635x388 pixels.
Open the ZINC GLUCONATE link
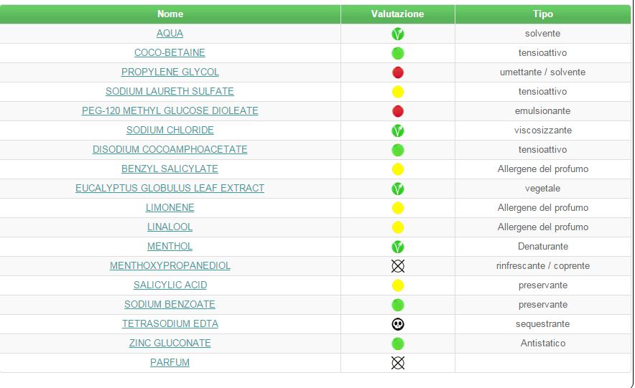click(170, 344)
